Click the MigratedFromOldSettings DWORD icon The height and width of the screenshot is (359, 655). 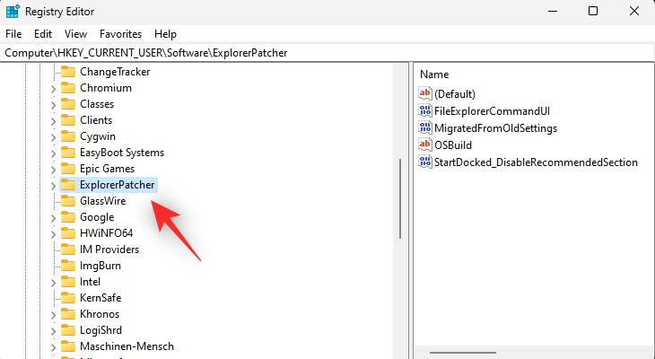(x=425, y=127)
